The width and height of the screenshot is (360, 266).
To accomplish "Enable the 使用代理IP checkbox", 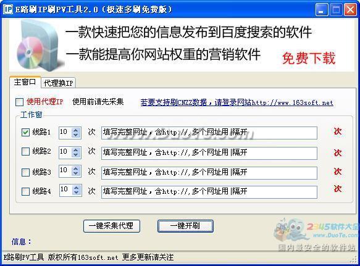I will coord(20,102).
